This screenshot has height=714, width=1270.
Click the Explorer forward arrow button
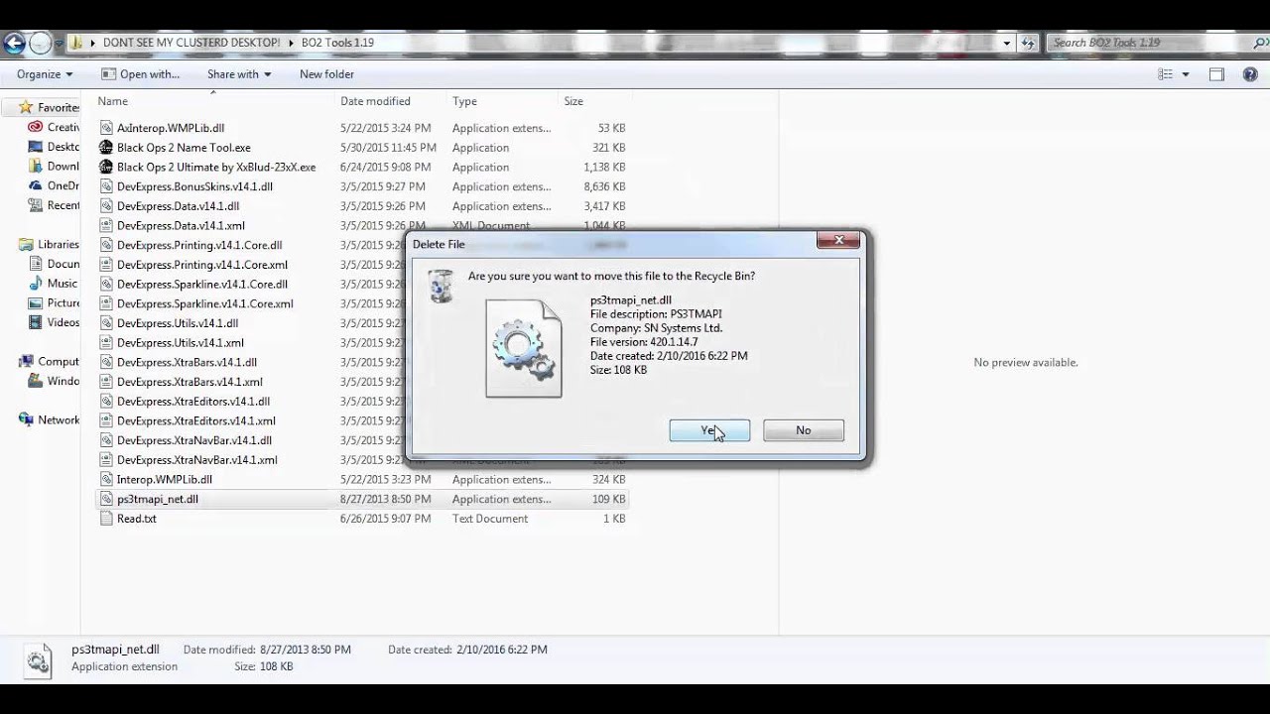click(40, 43)
